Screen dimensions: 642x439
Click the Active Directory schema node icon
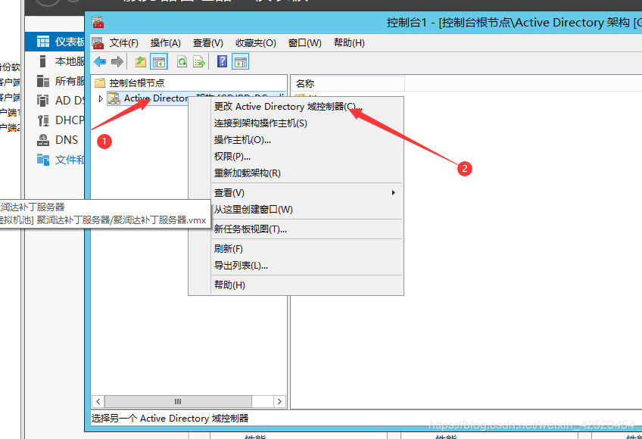tap(114, 98)
